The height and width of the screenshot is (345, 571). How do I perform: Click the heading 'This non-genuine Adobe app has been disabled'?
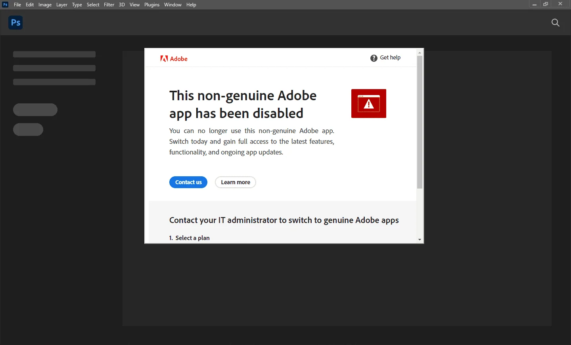click(x=243, y=105)
